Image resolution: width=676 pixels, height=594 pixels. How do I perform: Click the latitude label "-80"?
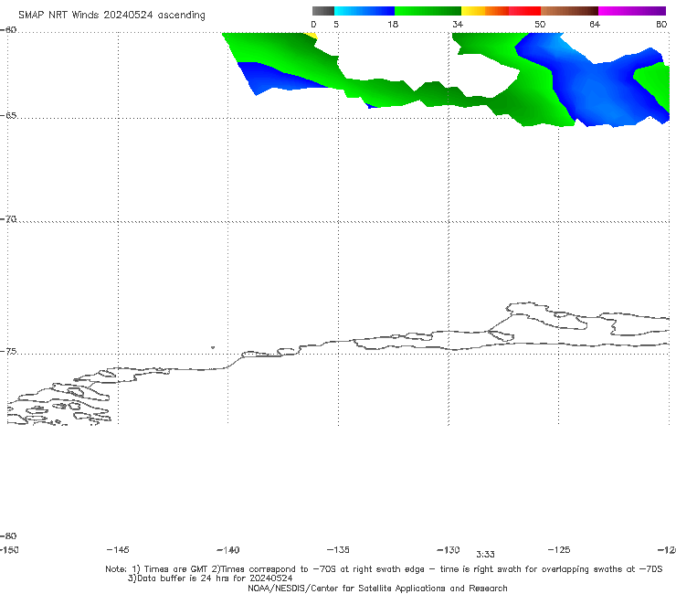click(x=8, y=536)
